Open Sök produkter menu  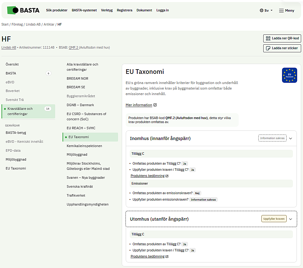pos(57,10)
